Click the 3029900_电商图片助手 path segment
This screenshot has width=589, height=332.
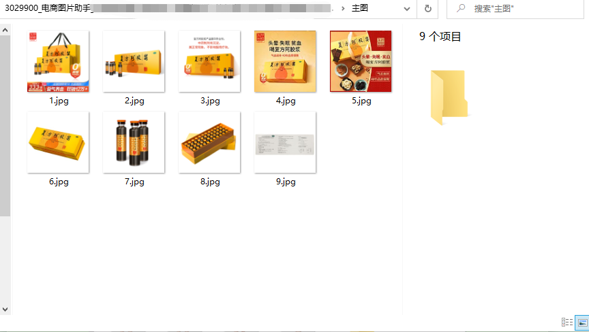tap(48, 8)
